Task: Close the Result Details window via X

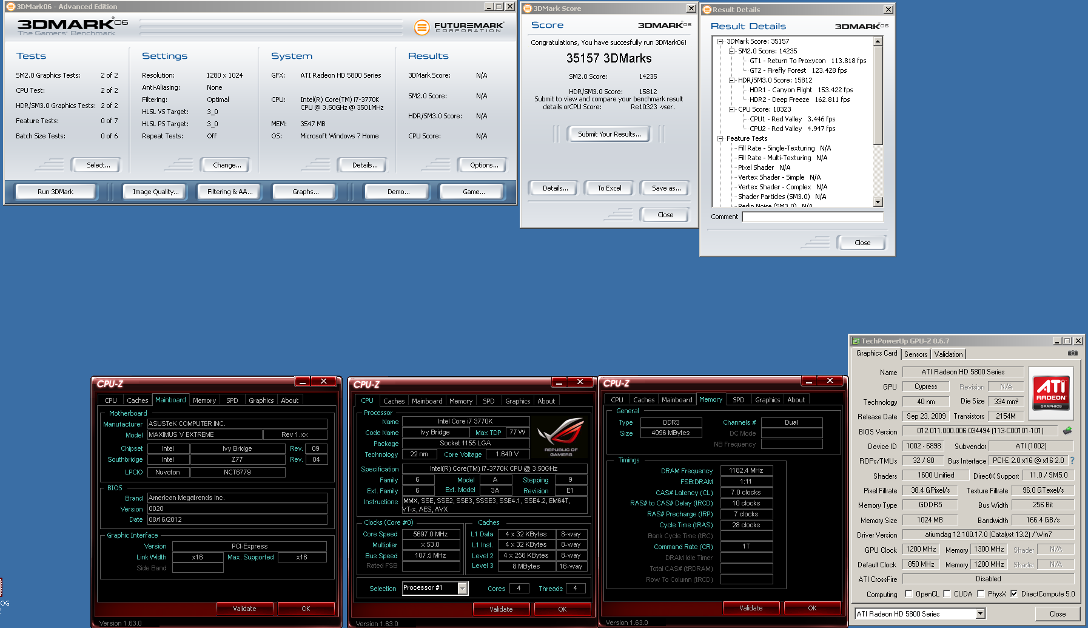Action: pos(888,10)
